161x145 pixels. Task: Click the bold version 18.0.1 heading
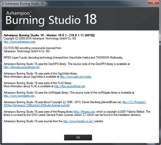(49, 35)
